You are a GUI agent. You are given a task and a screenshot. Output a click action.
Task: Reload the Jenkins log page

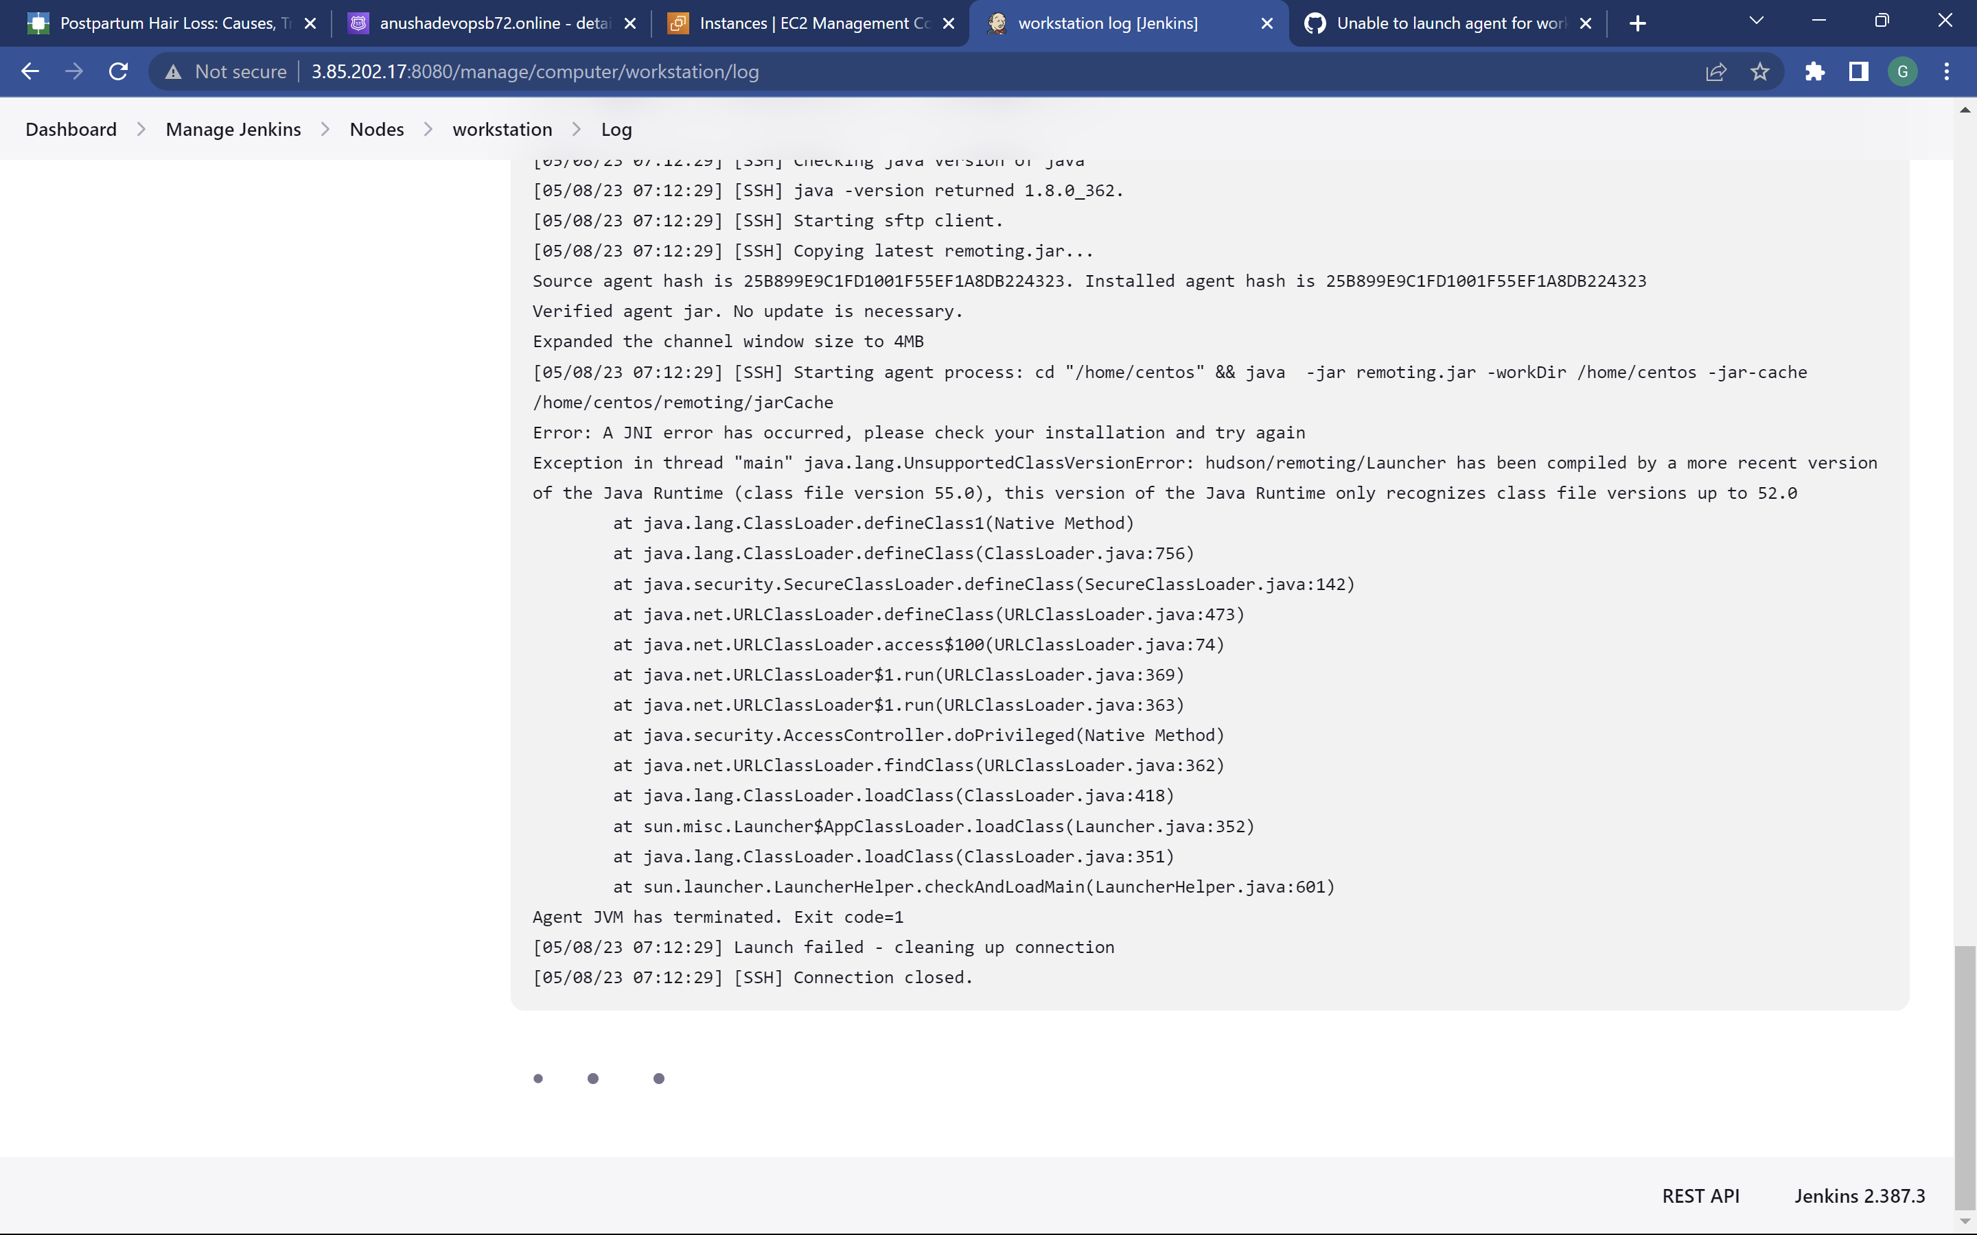click(x=119, y=72)
